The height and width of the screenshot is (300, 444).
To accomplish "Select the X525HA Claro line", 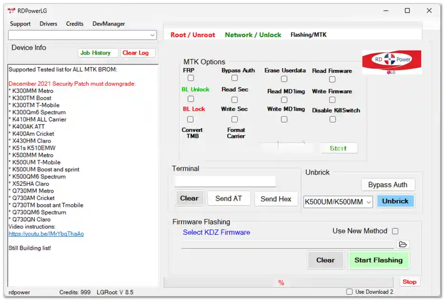I will click(29, 184).
